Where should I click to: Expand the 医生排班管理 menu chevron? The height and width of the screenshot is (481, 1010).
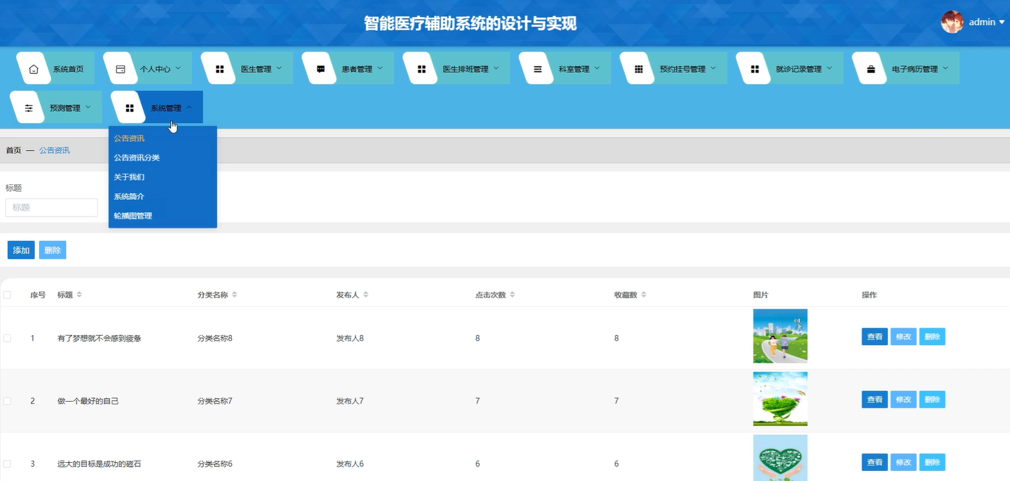click(x=496, y=68)
